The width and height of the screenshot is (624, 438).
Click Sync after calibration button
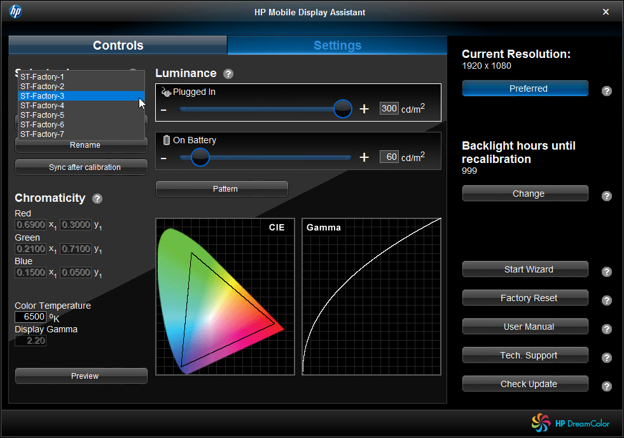click(x=81, y=167)
